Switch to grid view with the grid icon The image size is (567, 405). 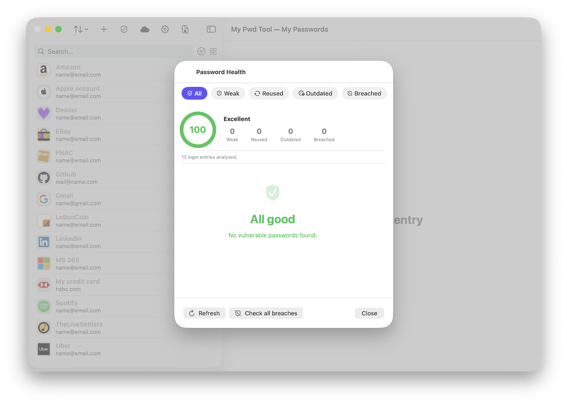click(x=213, y=52)
